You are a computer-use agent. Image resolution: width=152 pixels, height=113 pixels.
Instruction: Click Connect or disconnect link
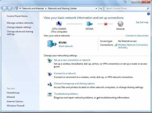[137, 36]
